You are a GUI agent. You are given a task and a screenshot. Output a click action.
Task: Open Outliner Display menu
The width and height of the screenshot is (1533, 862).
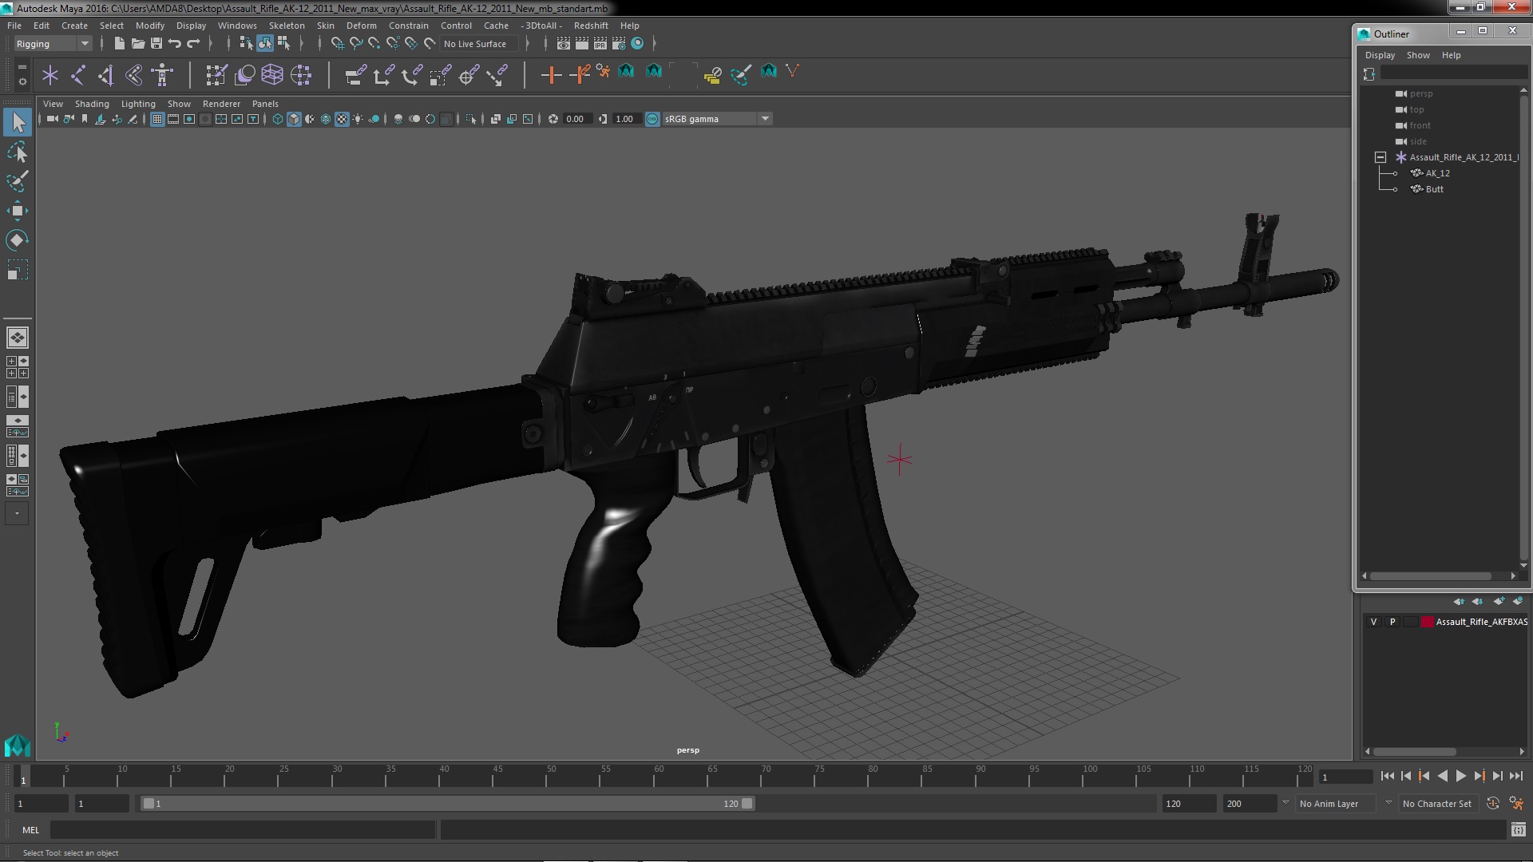1380,55
